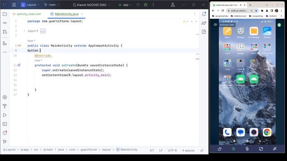
Task: Open the Build hammer tool window
Action: pyautogui.click(x=5, y=106)
